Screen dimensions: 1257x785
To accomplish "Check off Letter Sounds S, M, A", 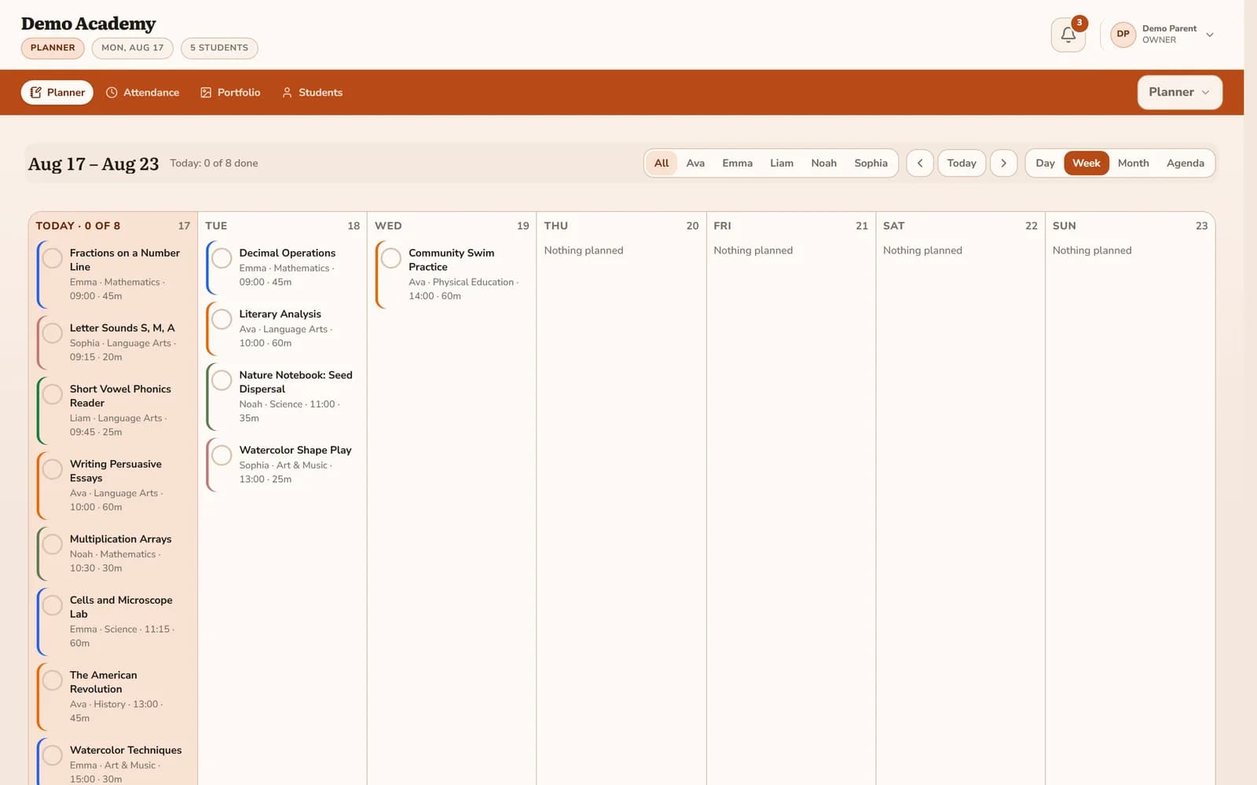I will coord(53,333).
